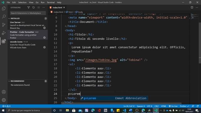
Task: Click HTML language mode selector
Action: (163, 106)
